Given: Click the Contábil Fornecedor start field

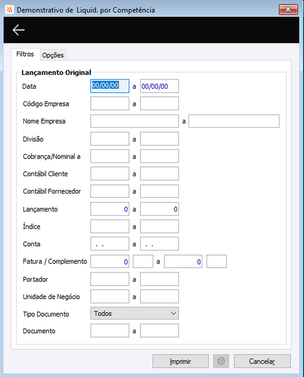Looking at the screenshot, I should [x=110, y=191].
